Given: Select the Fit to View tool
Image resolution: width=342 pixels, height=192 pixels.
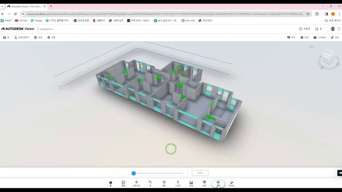Looking at the screenshot, I should (123, 183).
